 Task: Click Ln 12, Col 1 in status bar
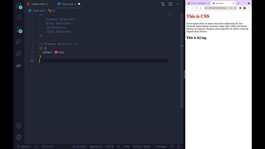coord(79,147)
